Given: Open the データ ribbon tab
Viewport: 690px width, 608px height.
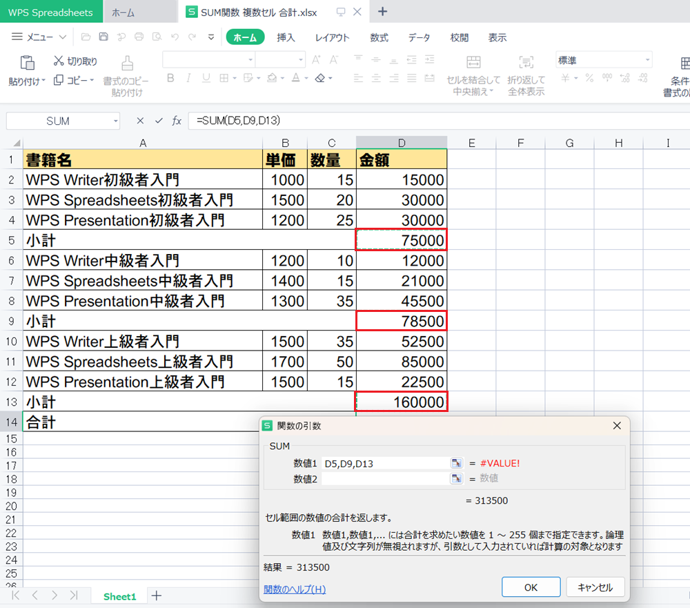Looking at the screenshot, I should click(x=419, y=37).
